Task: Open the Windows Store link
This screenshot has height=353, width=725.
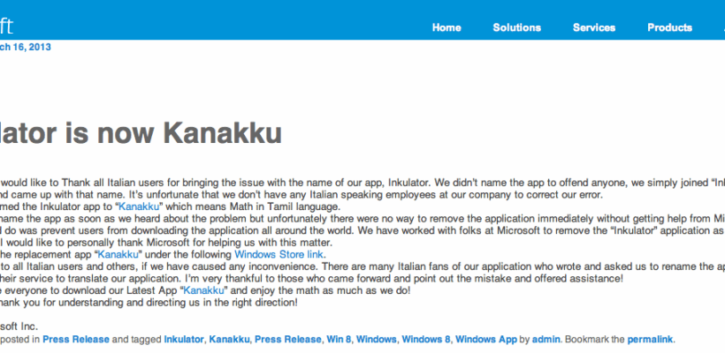Action: (279, 255)
